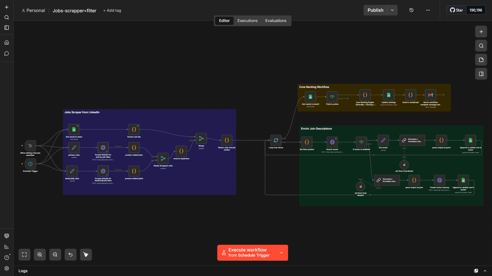Switch to the Executions tab

click(x=247, y=21)
